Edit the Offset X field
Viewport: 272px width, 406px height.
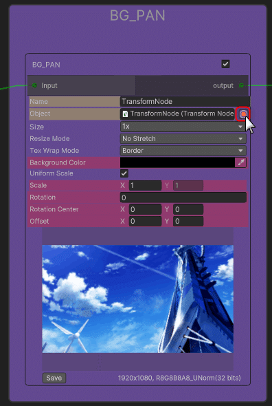click(x=146, y=222)
